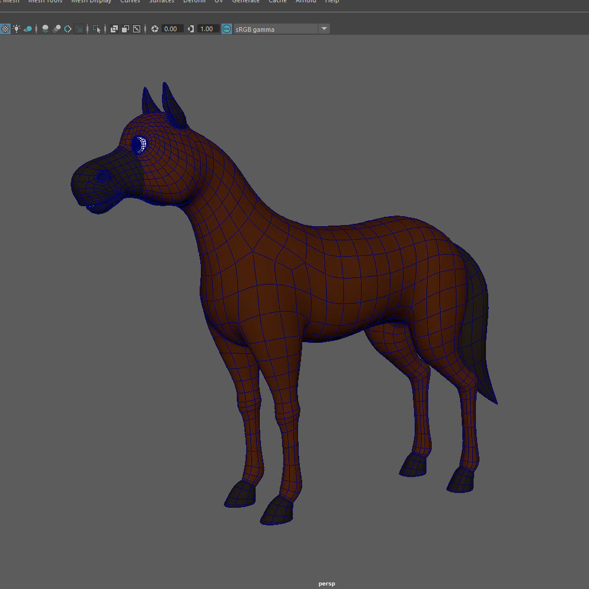Viewport: 589px width, 589px height.
Task: Click the Gamma reset icon
Action: click(191, 29)
